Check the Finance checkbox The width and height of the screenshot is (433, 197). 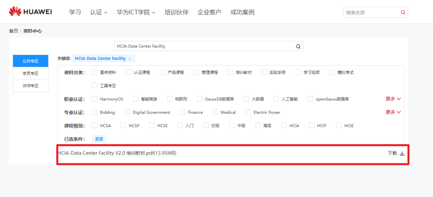point(183,112)
